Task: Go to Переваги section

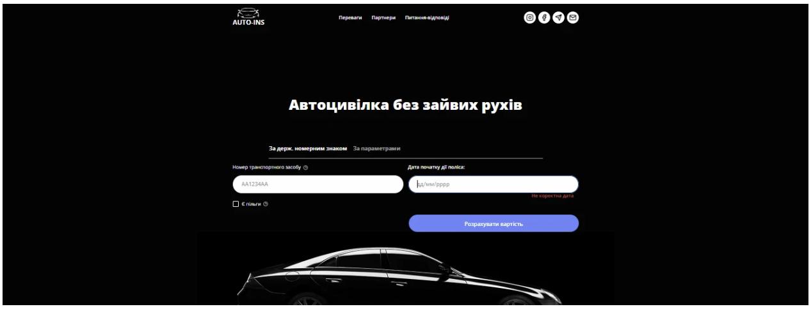Action: pos(350,18)
